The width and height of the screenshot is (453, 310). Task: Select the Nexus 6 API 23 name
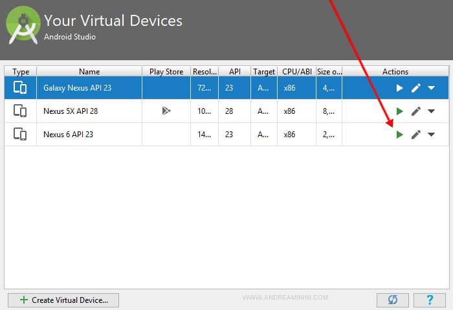click(x=68, y=135)
